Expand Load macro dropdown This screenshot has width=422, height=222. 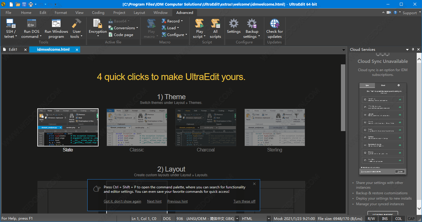click(x=178, y=28)
